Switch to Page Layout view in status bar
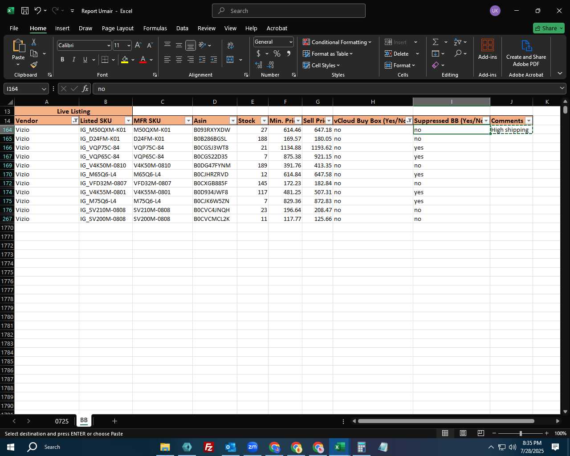This screenshot has width=570, height=456. [463, 433]
